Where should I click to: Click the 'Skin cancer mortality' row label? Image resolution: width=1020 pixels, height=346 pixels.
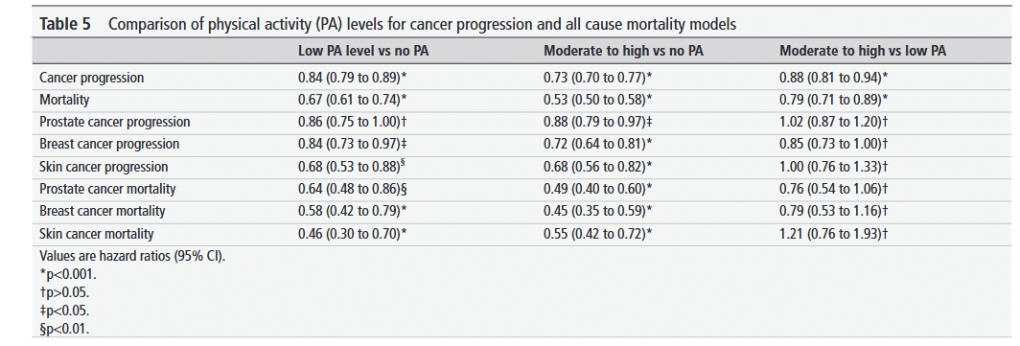(97, 232)
